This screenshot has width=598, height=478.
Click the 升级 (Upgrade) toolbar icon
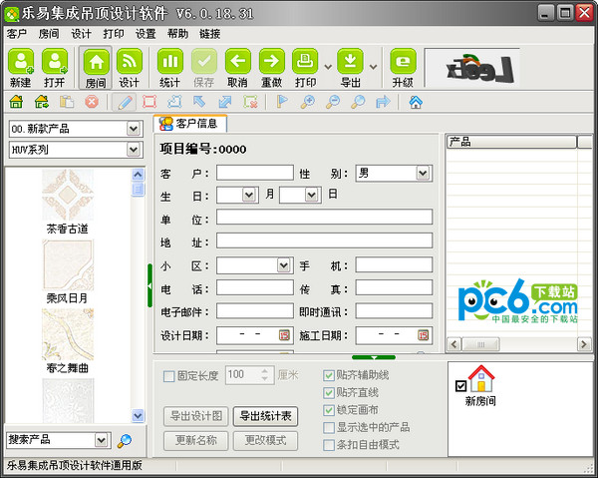pyautogui.click(x=403, y=62)
